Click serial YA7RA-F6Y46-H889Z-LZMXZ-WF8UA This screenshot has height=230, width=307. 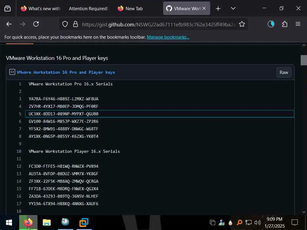[64, 99]
